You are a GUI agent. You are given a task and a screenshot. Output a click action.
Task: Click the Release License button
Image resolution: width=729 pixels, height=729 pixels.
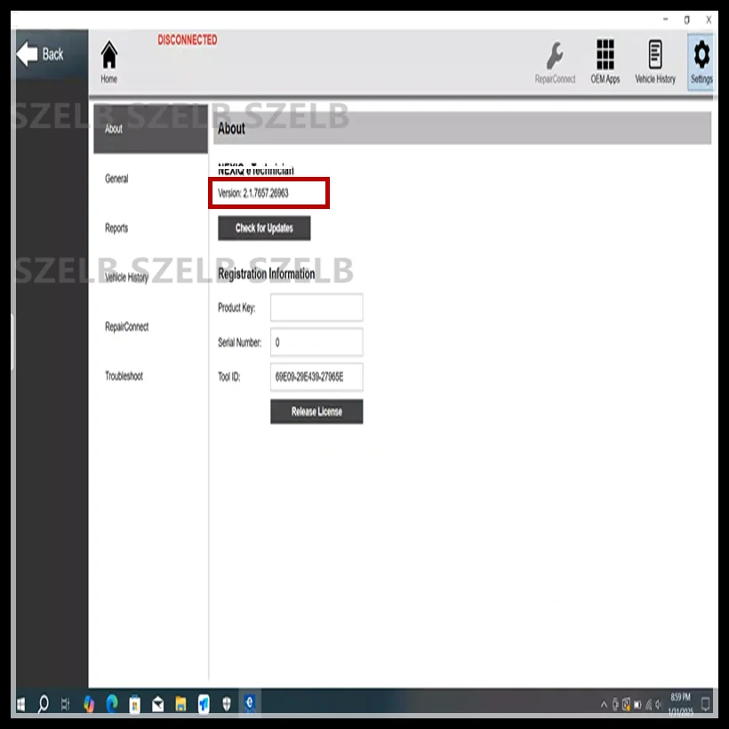(316, 412)
